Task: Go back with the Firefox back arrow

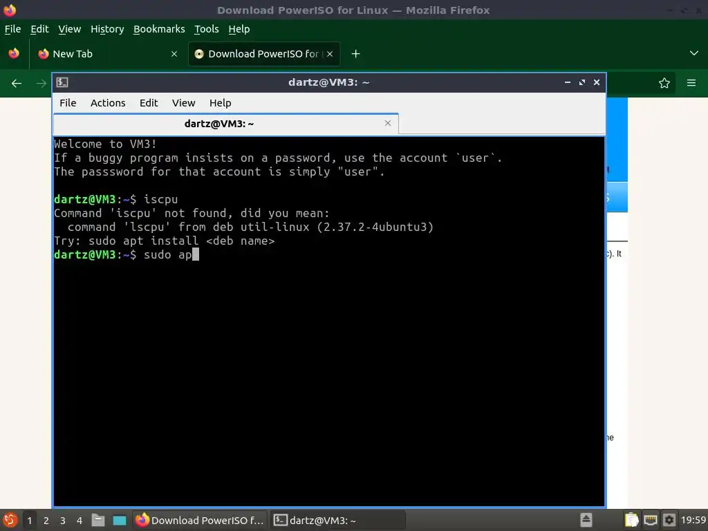Action: pos(17,83)
